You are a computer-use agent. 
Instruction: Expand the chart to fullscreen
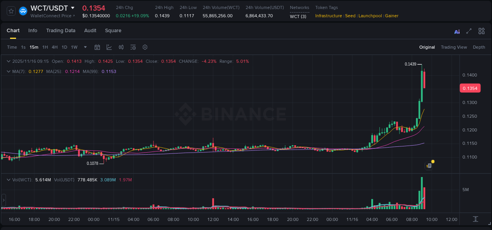pyautogui.click(x=469, y=31)
